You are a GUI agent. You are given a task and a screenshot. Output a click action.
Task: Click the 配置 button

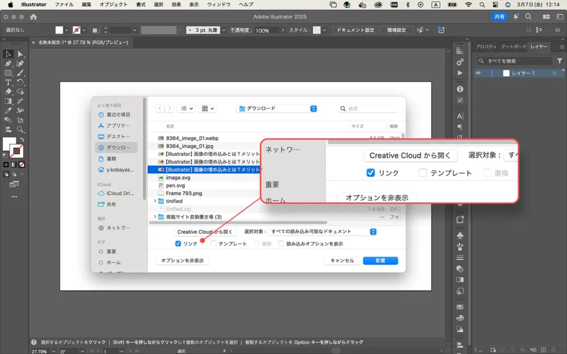pyautogui.click(x=380, y=261)
